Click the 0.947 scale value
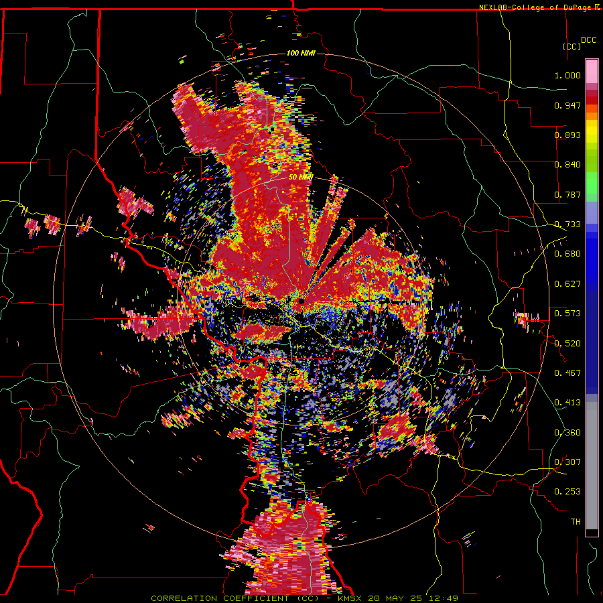Viewport: 603px width, 603px height. click(x=567, y=105)
